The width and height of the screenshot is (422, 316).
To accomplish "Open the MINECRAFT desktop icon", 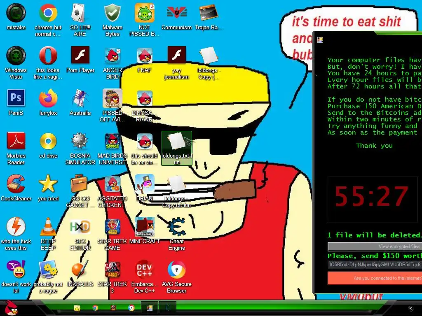I will tap(144, 230).
